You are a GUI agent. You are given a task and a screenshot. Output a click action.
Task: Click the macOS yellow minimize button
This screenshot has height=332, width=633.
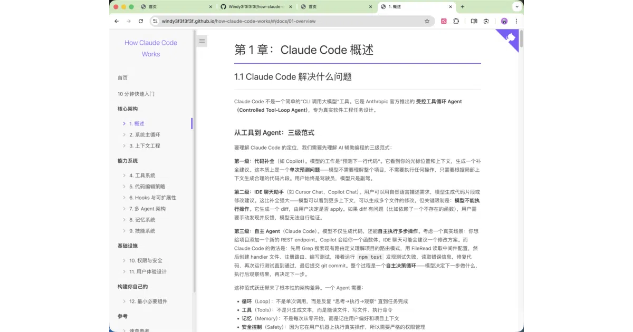(124, 7)
